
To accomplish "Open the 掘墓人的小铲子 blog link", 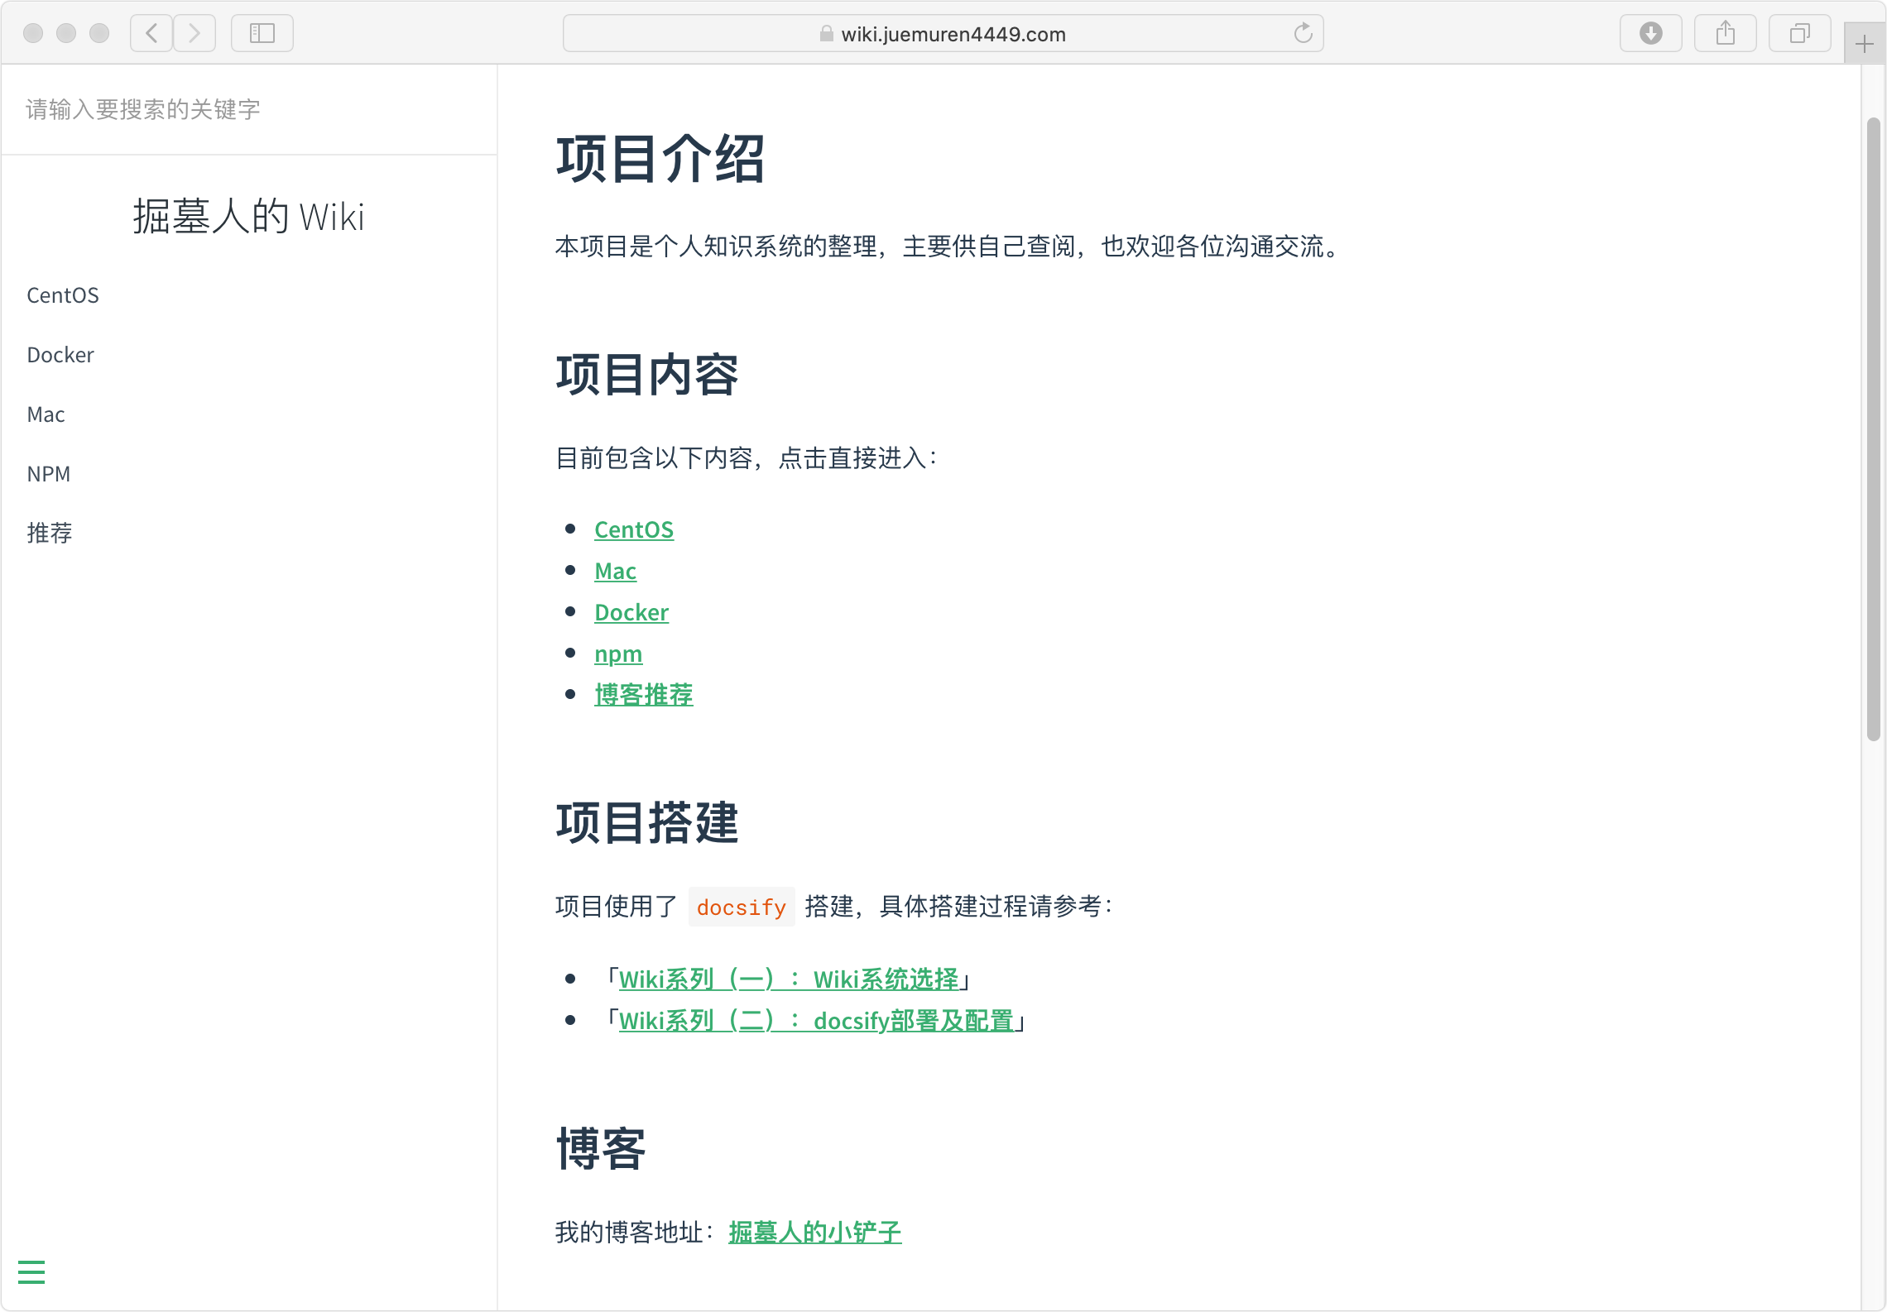I will click(x=815, y=1233).
